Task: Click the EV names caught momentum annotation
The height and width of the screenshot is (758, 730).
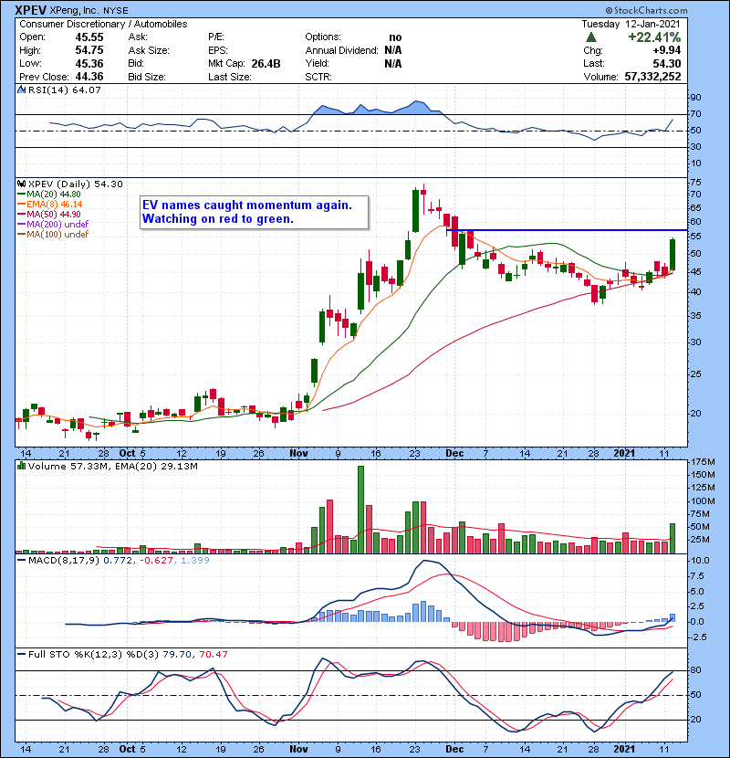Action: click(247, 205)
